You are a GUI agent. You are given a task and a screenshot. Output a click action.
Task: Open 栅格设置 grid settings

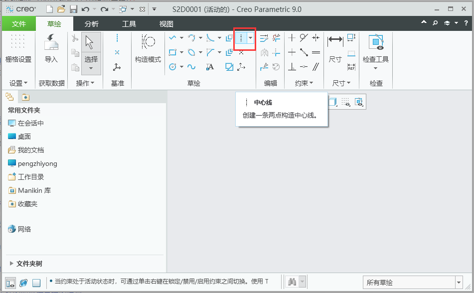click(x=18, y=48)
